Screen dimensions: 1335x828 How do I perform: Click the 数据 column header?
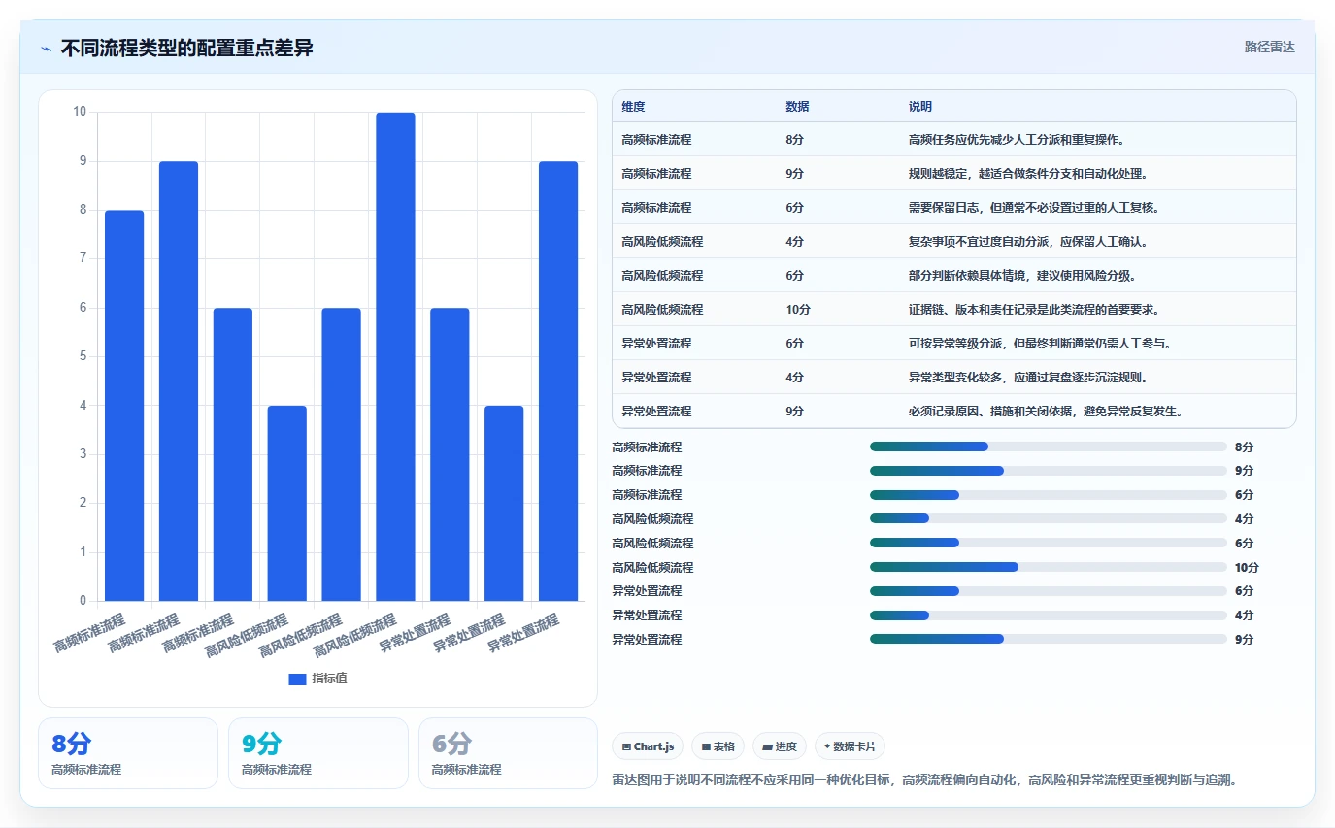click(797, 106)
